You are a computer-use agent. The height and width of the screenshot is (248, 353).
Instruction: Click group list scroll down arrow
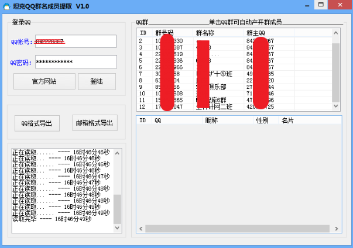[x=335, y=106]
